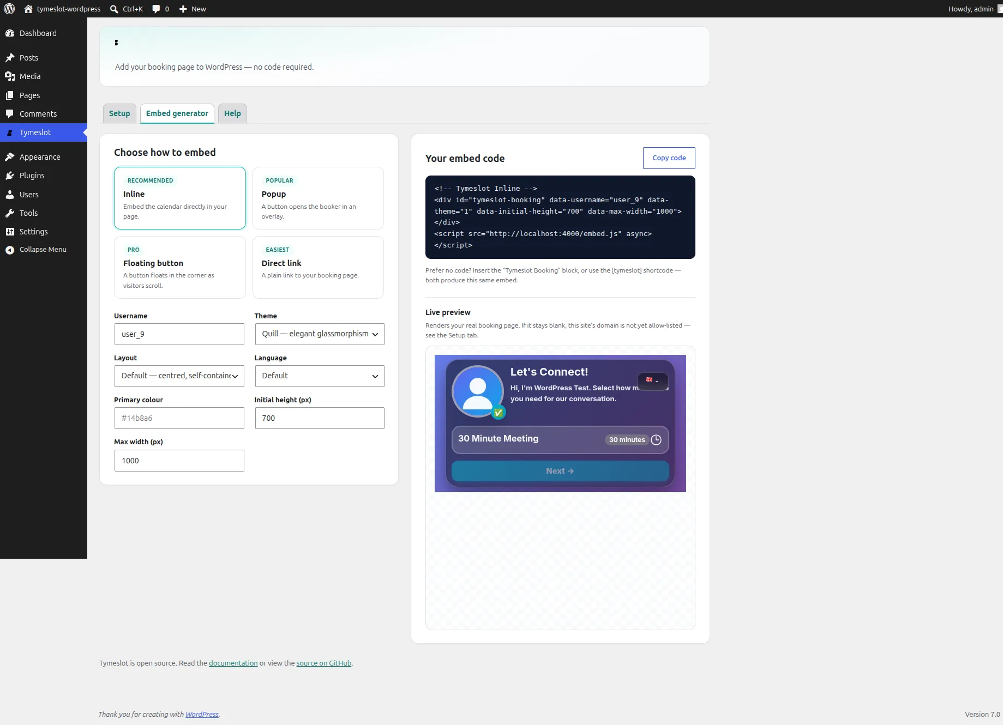This screenshot has width=1003, height=725.
Task: Click the home icon beside tymeslot-wordpress
Action: (x=28, y=9)
